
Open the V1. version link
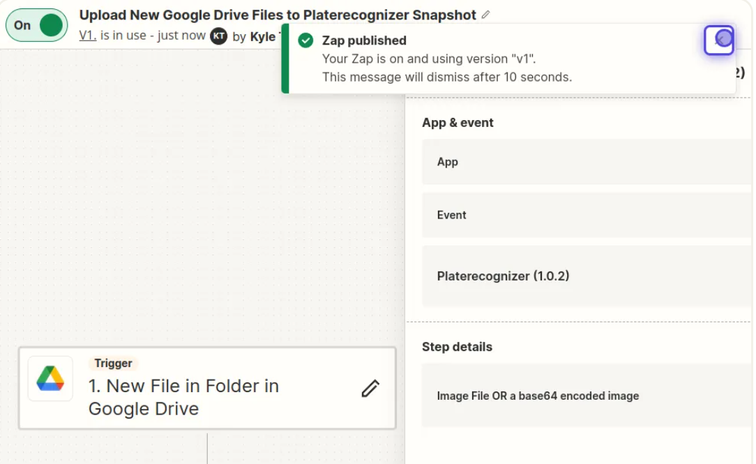tap(88, 36)
